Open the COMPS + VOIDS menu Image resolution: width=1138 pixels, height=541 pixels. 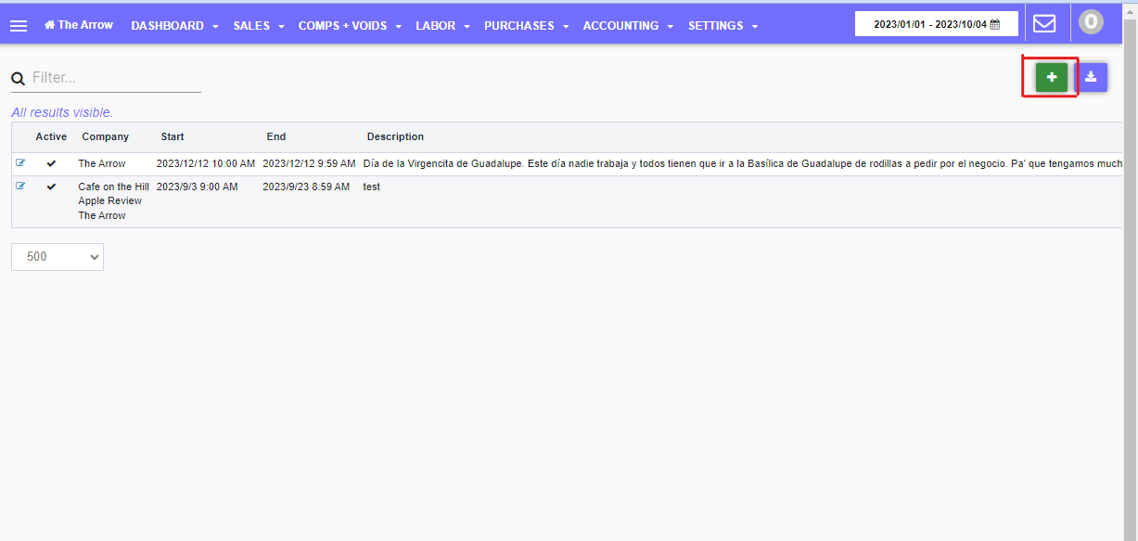click(350, 26)
